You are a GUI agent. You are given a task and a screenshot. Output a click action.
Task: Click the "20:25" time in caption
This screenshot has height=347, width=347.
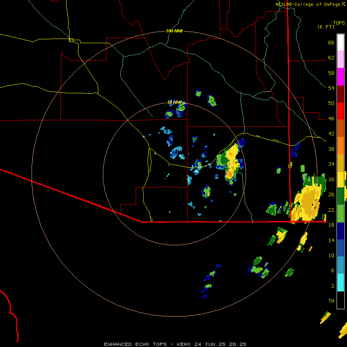click(237, 344)
